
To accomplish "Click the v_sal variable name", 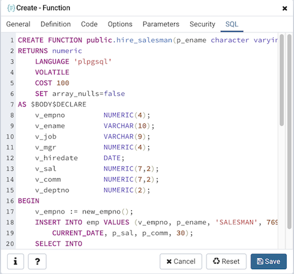I will coord(46,168).
